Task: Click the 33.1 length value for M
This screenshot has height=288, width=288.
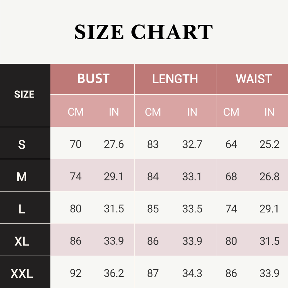Action: pos(192,177)
